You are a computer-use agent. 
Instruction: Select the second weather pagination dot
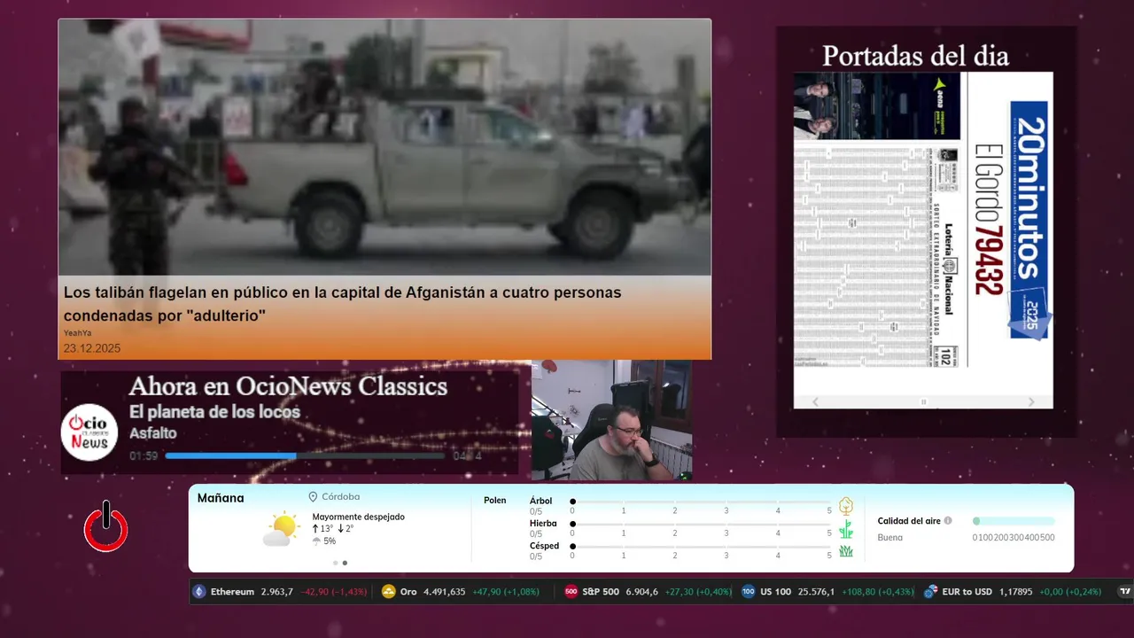pos(345,563)
